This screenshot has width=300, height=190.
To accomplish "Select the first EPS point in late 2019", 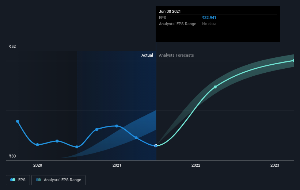I will pos(18,121).
